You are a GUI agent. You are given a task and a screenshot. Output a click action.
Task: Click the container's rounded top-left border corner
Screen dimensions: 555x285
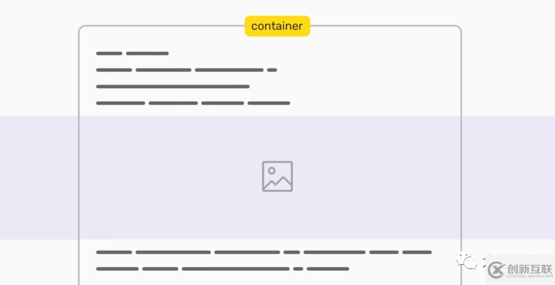[81, 28]
